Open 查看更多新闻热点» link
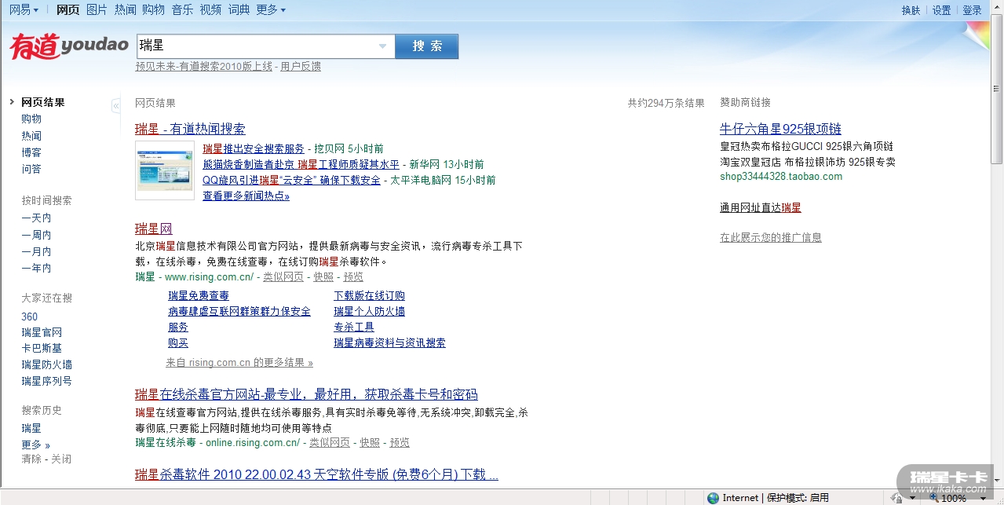Screen dimensions: 1004x505 pyautogui.click(x=246, y=196)
